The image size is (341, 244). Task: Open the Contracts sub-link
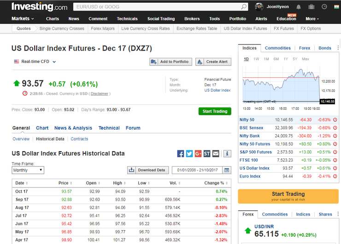pos(79,139)
